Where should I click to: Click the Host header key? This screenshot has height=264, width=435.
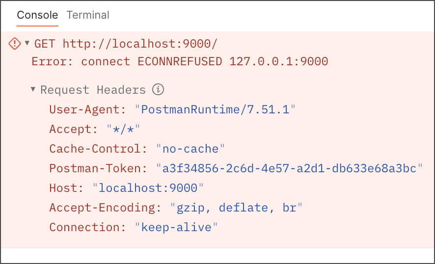[x=63, y=188]
